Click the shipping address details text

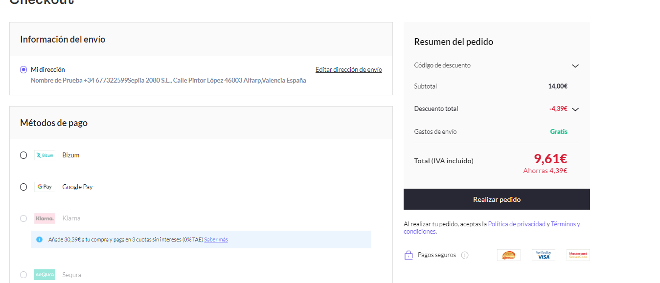coord(168,81)
